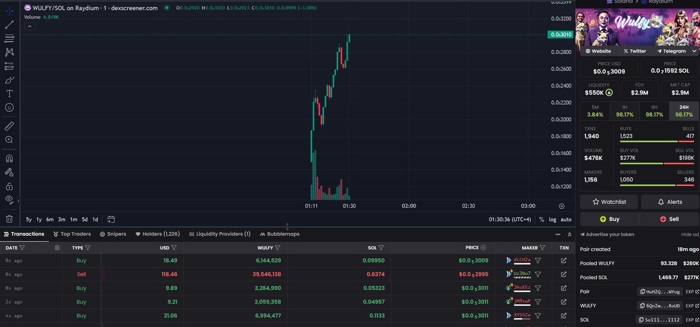This screenshot has width=700, height=327.
Task: Open the MAKER column filter
Action: [542, 248]
